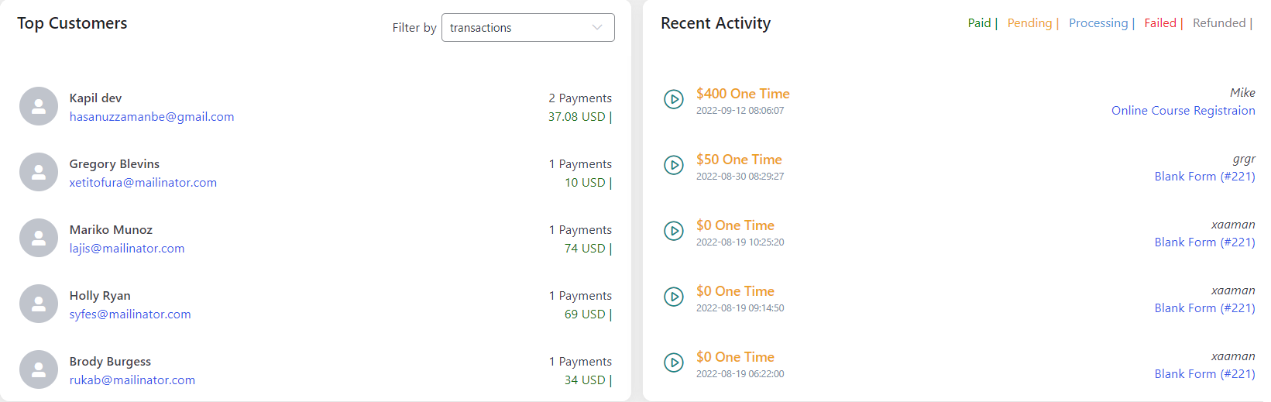Open the $400 One Time payment entry
Screen dimensions: 1271x402
tap(743, 94)
